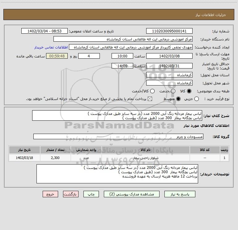Click the announcement date field 1402/03/04 - 08:53

click(45, 31)
